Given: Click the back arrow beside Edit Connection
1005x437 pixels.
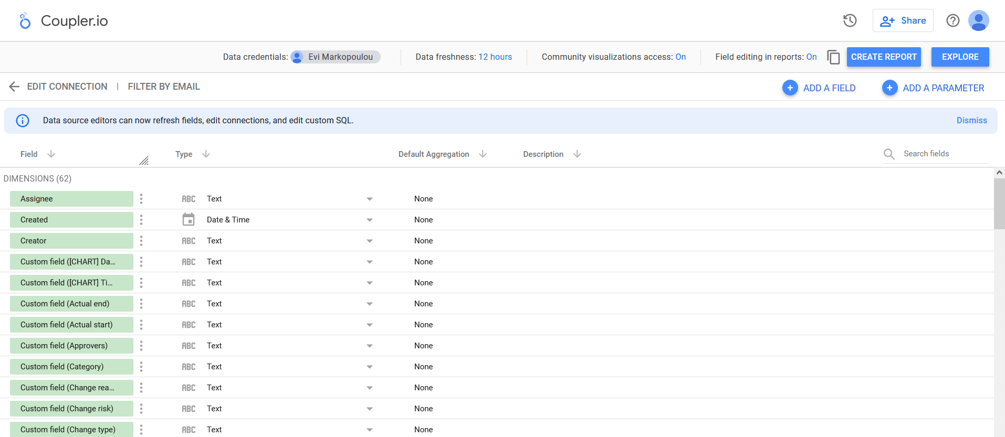Looking at the screenshot, I should 14,87.
